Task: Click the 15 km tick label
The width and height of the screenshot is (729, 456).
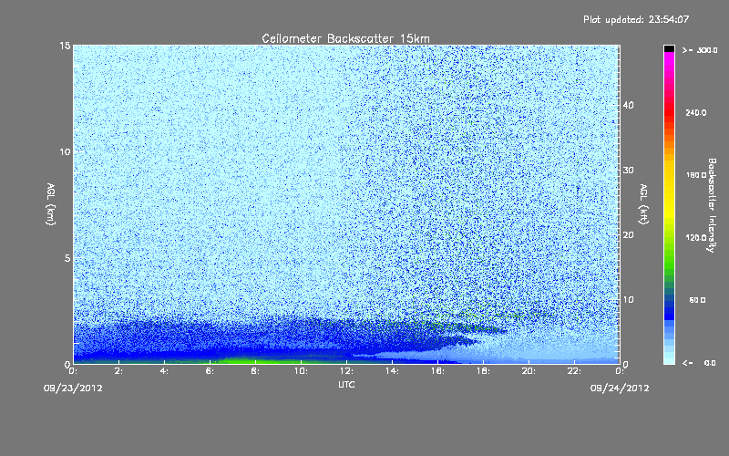Action: point(65,46)
